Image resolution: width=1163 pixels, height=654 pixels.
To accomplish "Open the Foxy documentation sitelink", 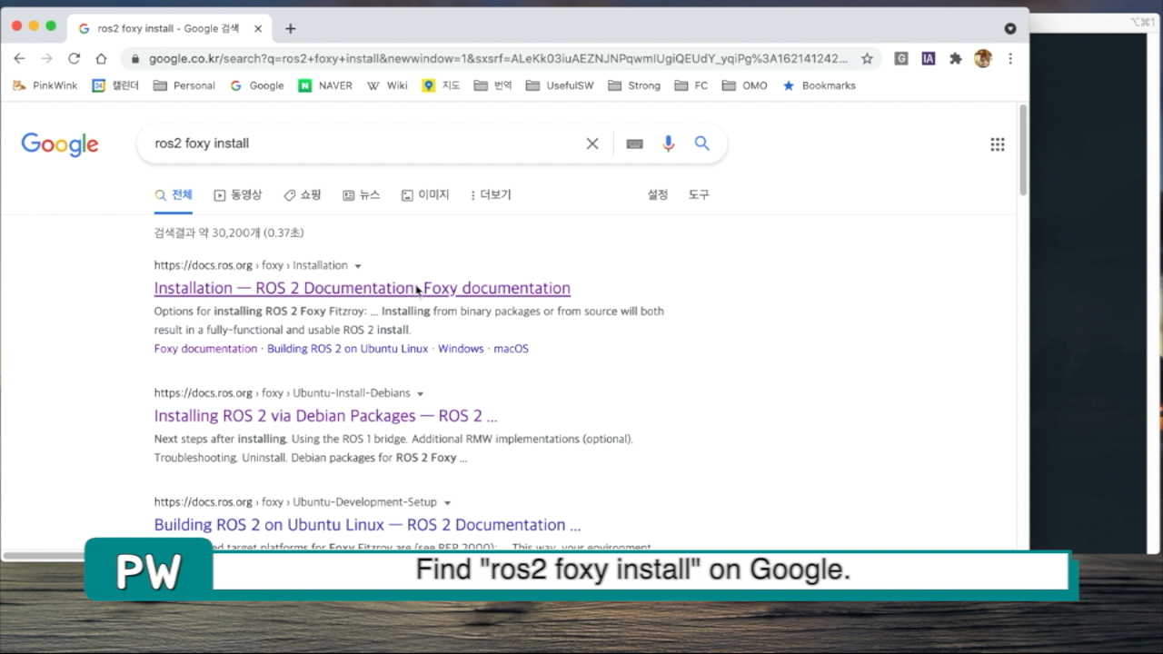I will pyautogui.click(x=205, y=349).
